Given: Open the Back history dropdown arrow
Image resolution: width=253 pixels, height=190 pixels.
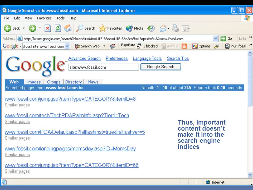Looking at the screenshot, I should (24, 28).
